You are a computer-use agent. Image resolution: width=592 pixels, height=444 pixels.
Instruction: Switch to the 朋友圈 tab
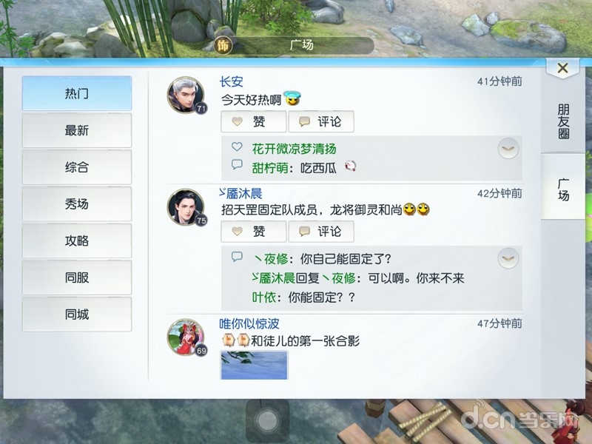pos(563,121)
